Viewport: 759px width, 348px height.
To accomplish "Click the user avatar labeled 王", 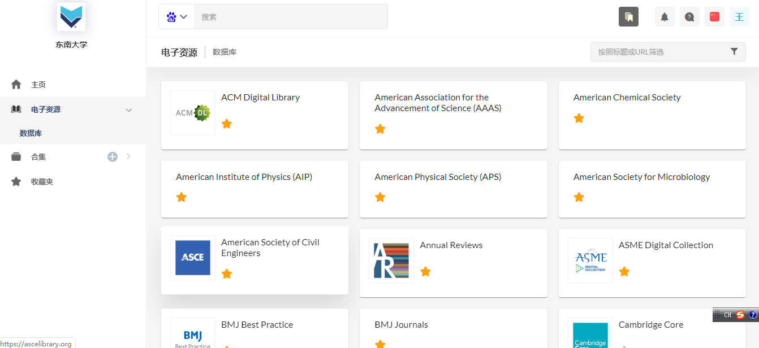I will pyautogui.click(x=739, y=17).
